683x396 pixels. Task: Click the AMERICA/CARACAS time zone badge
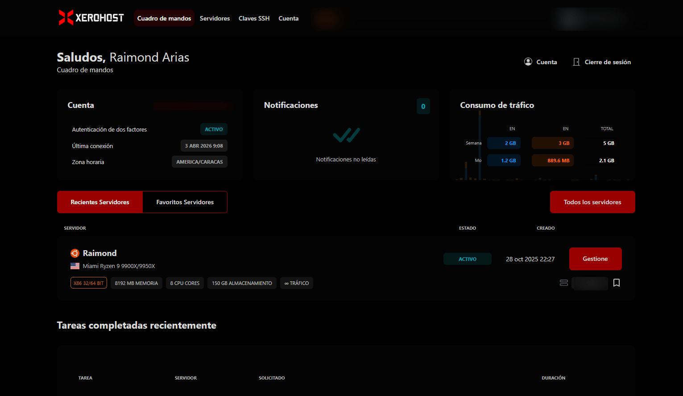(199, 162)
